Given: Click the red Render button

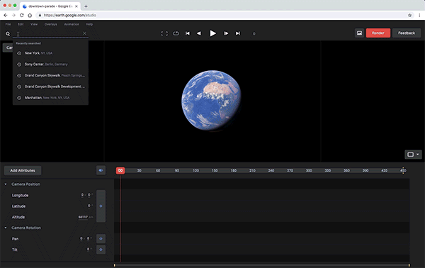Looking at the screenshot, I should [x=378, y=33].
